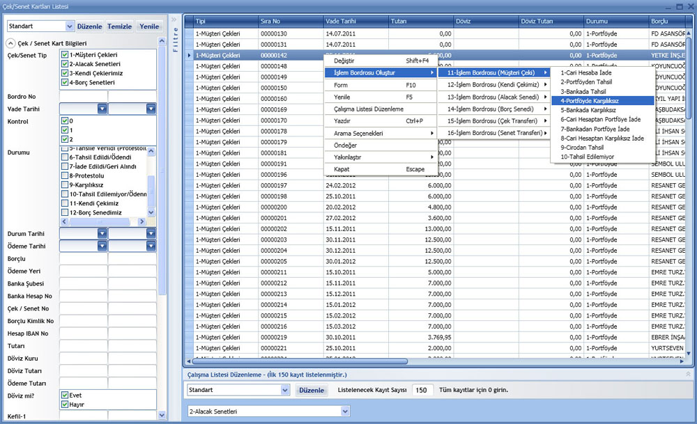The height and width of the screenshot is (424, 697).
Task: Open the first Vade Tarihi date dropdown
Action: (x=102, y=109)
